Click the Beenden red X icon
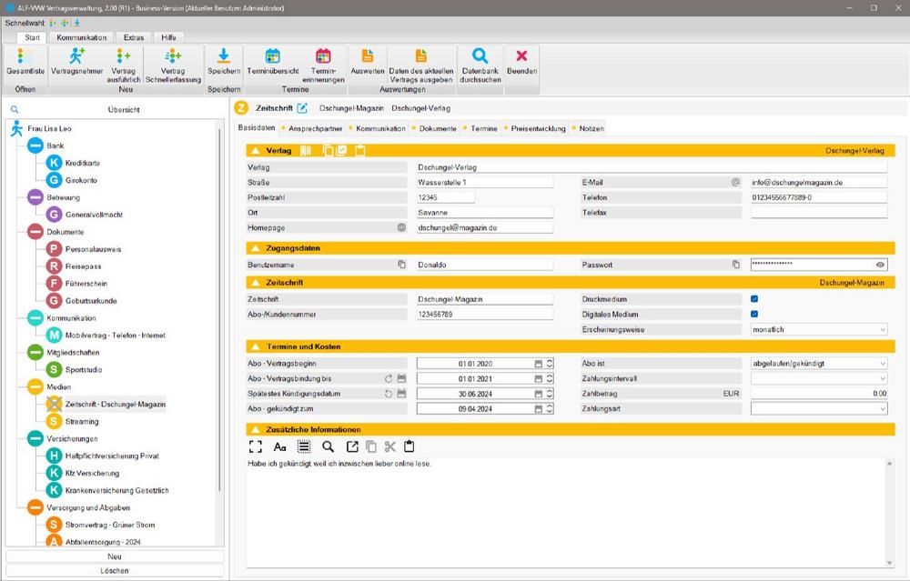This screenshot has width=910, height=581. point(521,55)
